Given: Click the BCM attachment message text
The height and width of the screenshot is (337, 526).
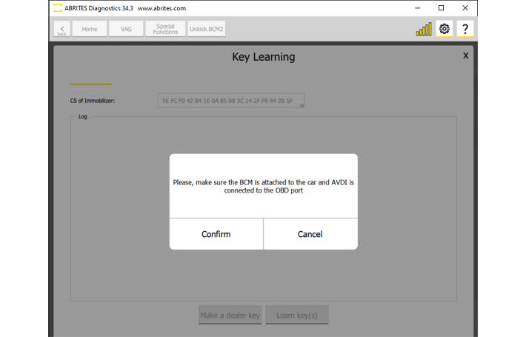Looking at the screenshot, I should (263, 186).
